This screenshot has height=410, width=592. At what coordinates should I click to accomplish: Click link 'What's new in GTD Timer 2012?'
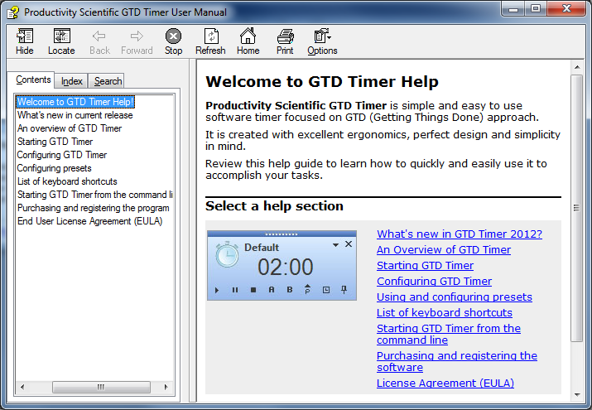click(x=459, y=234)
